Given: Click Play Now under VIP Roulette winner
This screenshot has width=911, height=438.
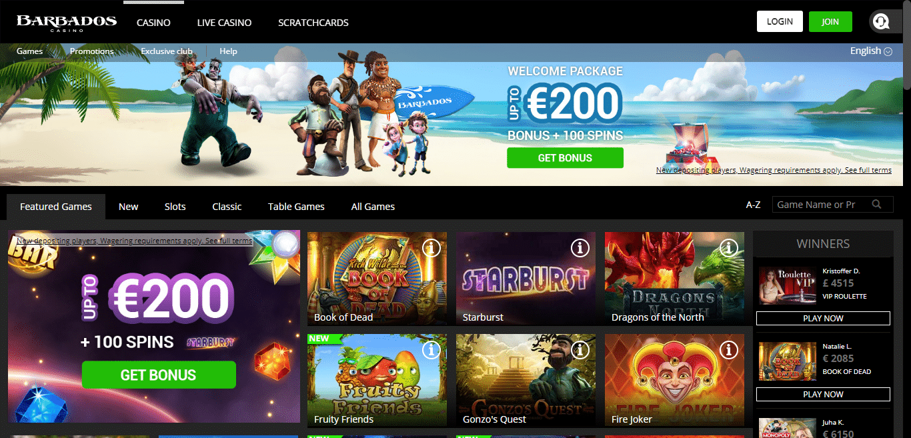Looking at the screenshot, I should (823, 318).
